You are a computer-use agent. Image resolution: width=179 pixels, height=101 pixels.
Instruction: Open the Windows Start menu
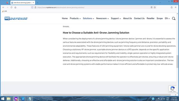pyautogui.click(x=3, y=99)
